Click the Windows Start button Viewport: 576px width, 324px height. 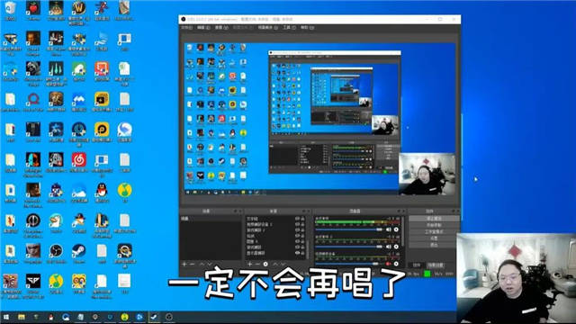click(x=6, y=317)
